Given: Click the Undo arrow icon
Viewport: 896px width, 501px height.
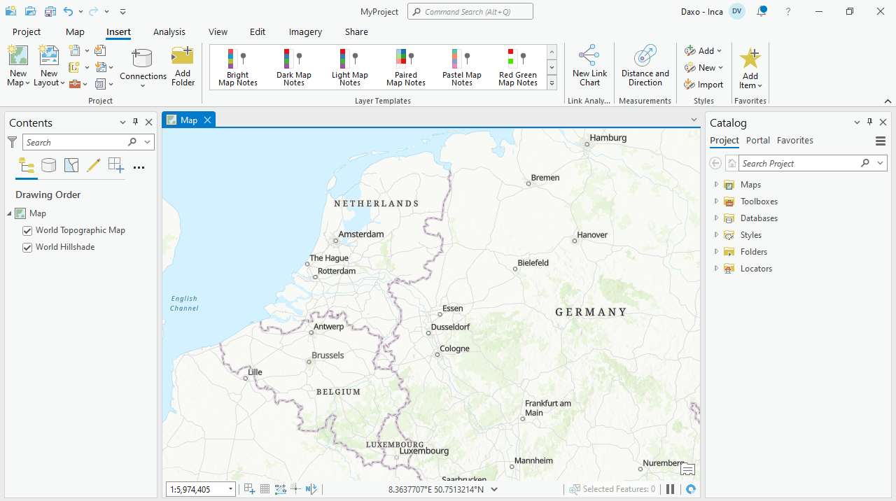Looking at the screenshot, I should click(68, 11).
